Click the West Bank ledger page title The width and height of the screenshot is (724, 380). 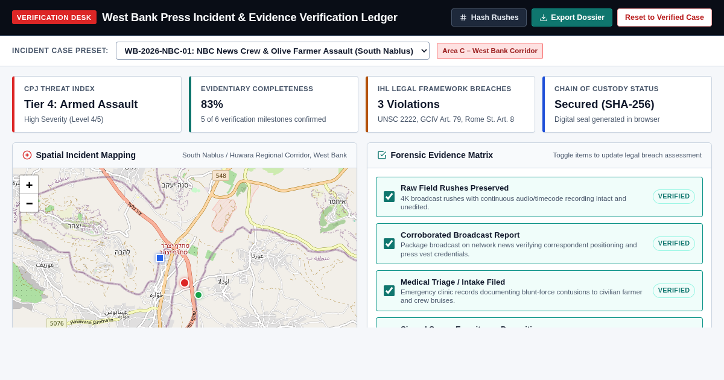coord(250,17)
